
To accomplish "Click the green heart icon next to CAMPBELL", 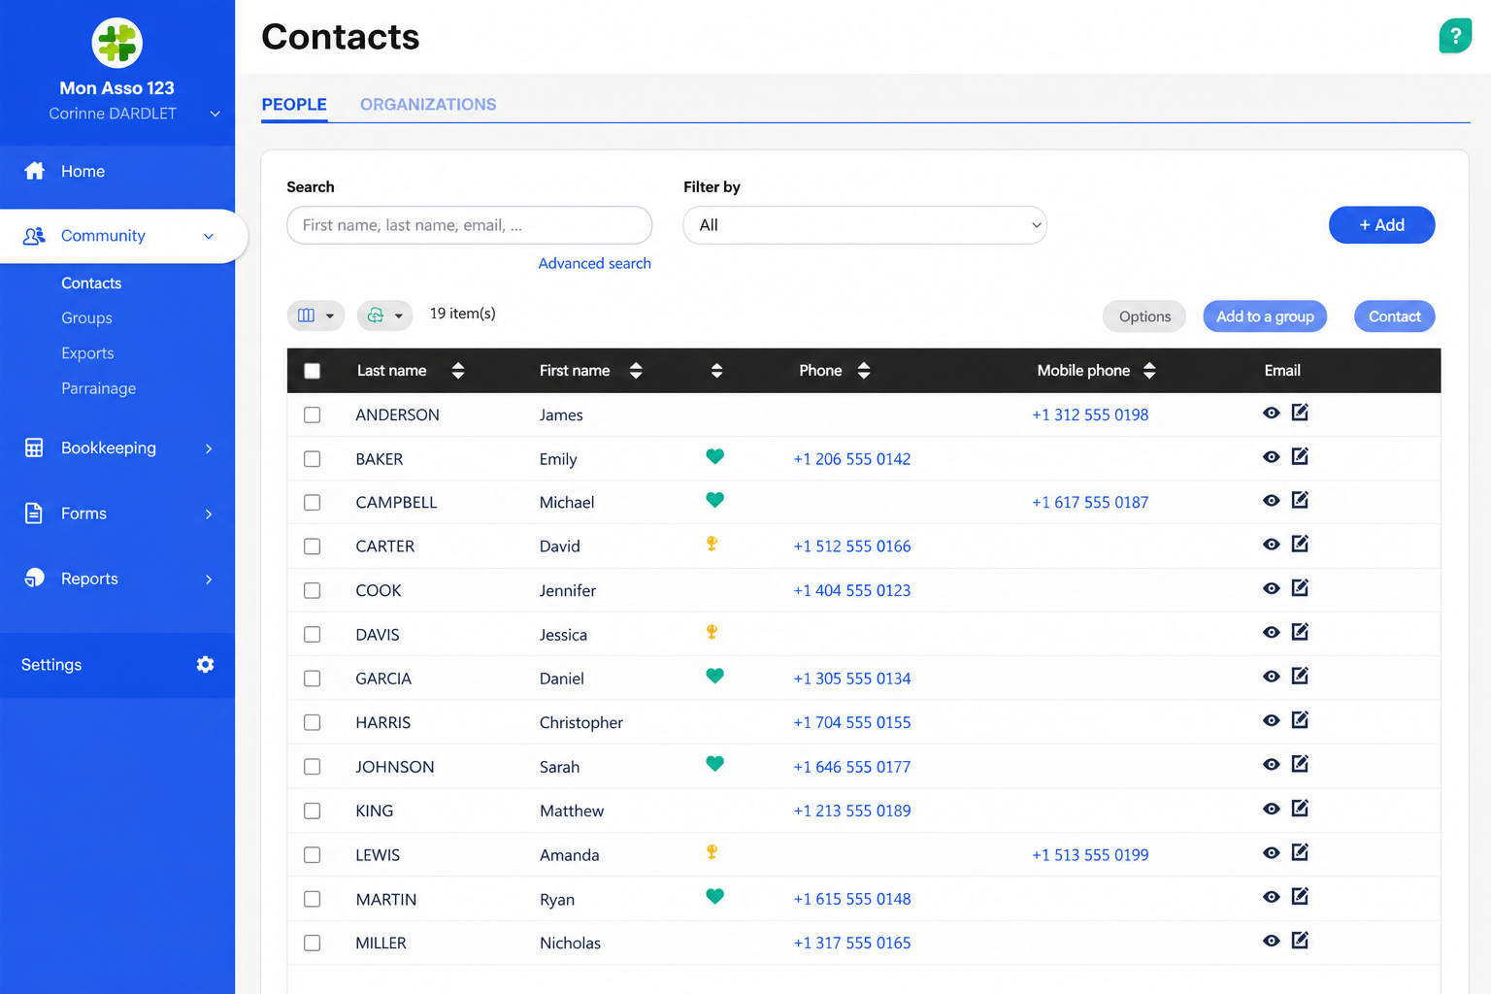I will (715, 500).
